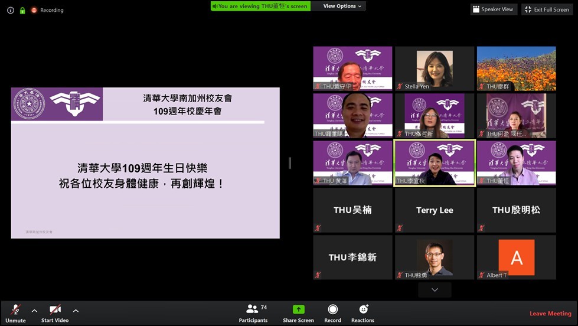578x326 pixels.
Task: Click divider handle between slide and gallery
Action: pos(290,163)
